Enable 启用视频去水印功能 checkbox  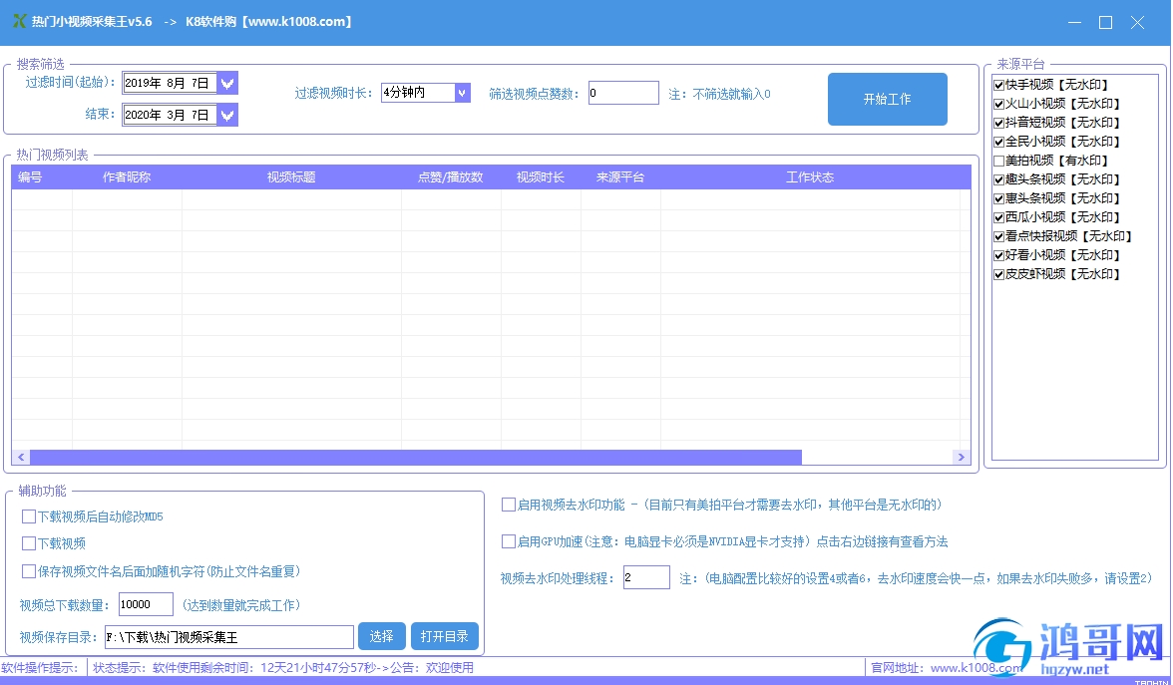[508, 505]
